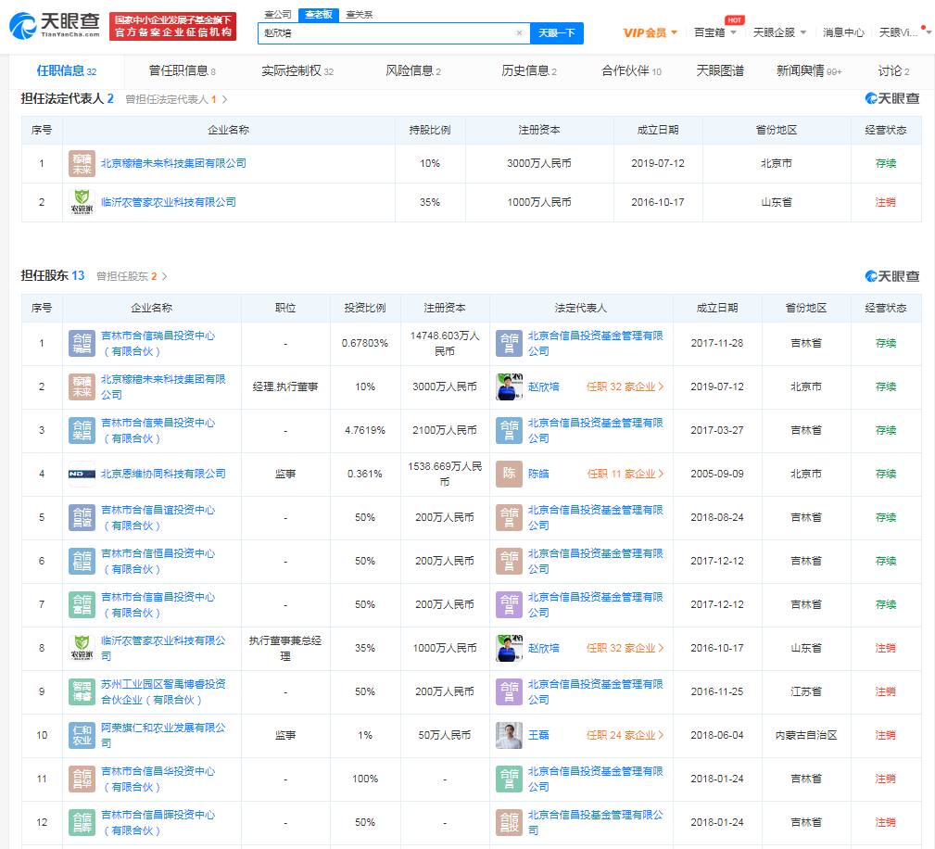Click the 陈皓 name link
935x849 pixels.
click(x=538, y=475)
